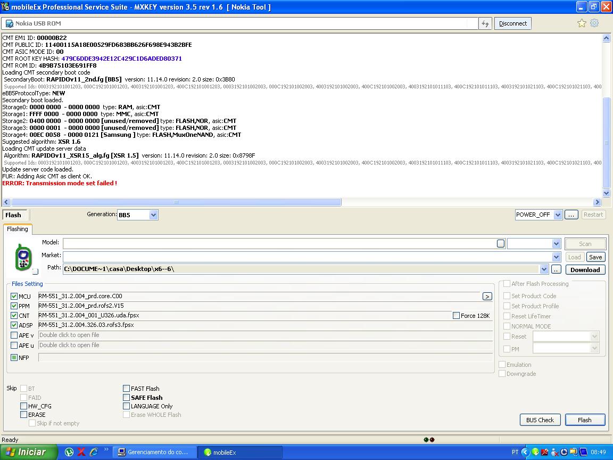The height and width of the screenshot is (460, 613).
Task: Open the settings gear icon
Action: tap(594, 23)
